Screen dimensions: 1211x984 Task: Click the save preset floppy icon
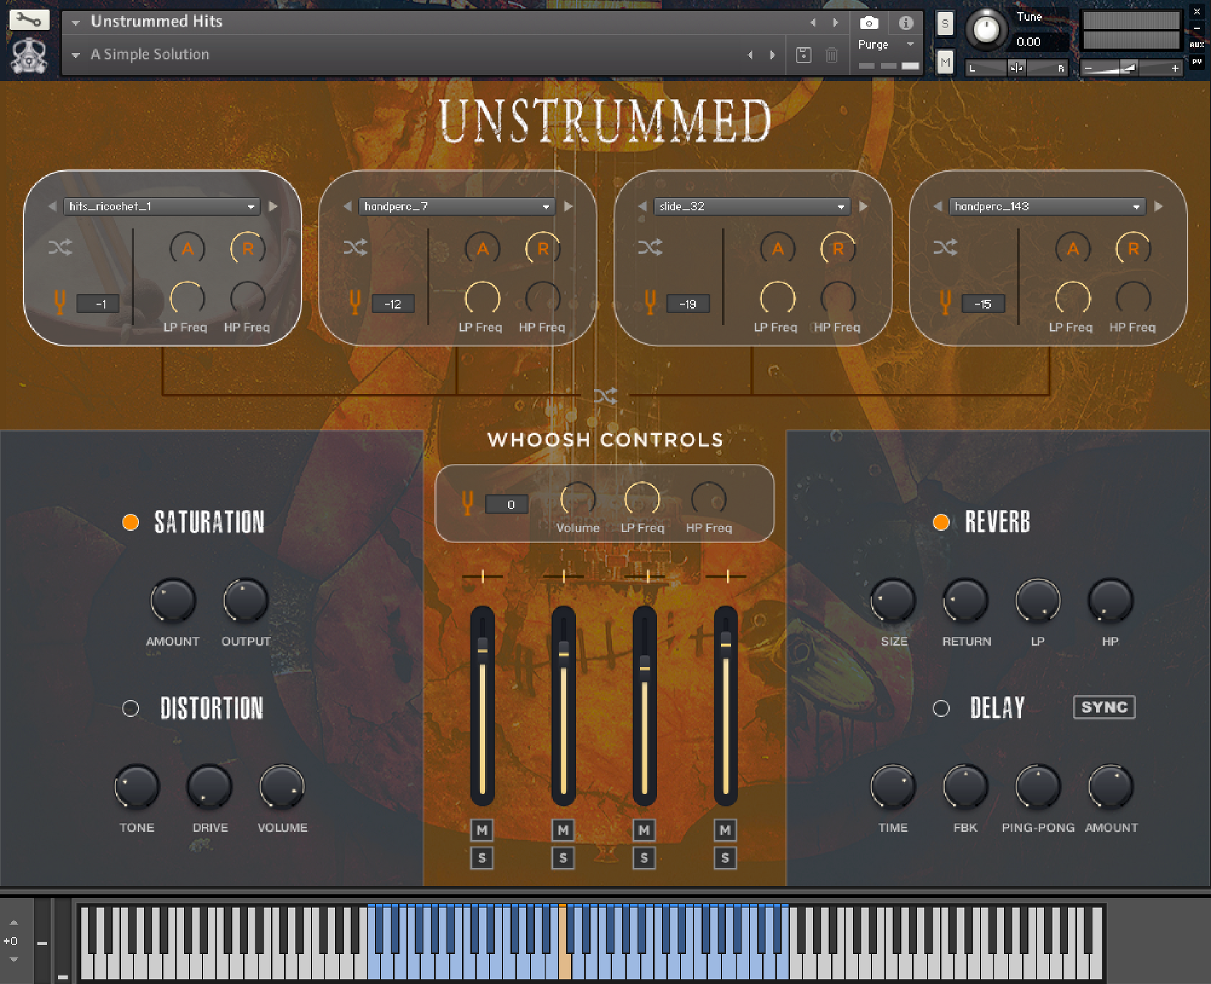(x=803, y=55)
